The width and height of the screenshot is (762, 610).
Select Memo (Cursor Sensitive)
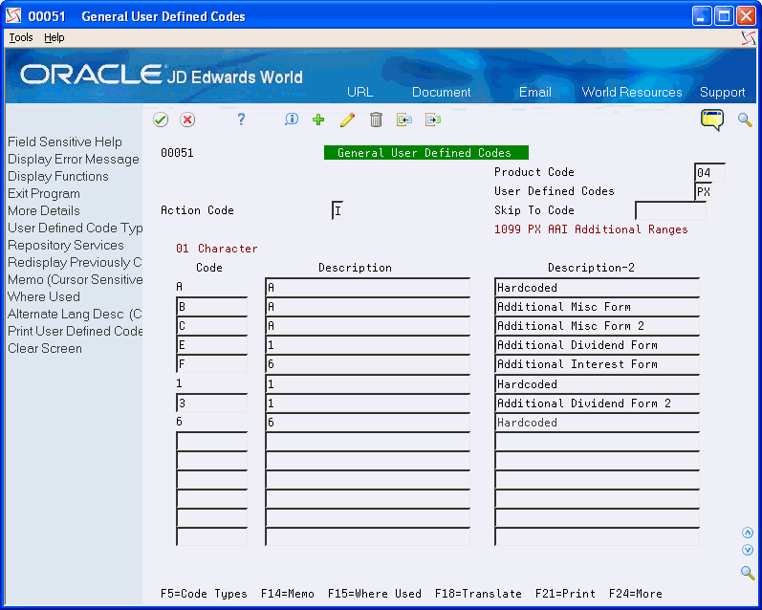click(75, 279)
